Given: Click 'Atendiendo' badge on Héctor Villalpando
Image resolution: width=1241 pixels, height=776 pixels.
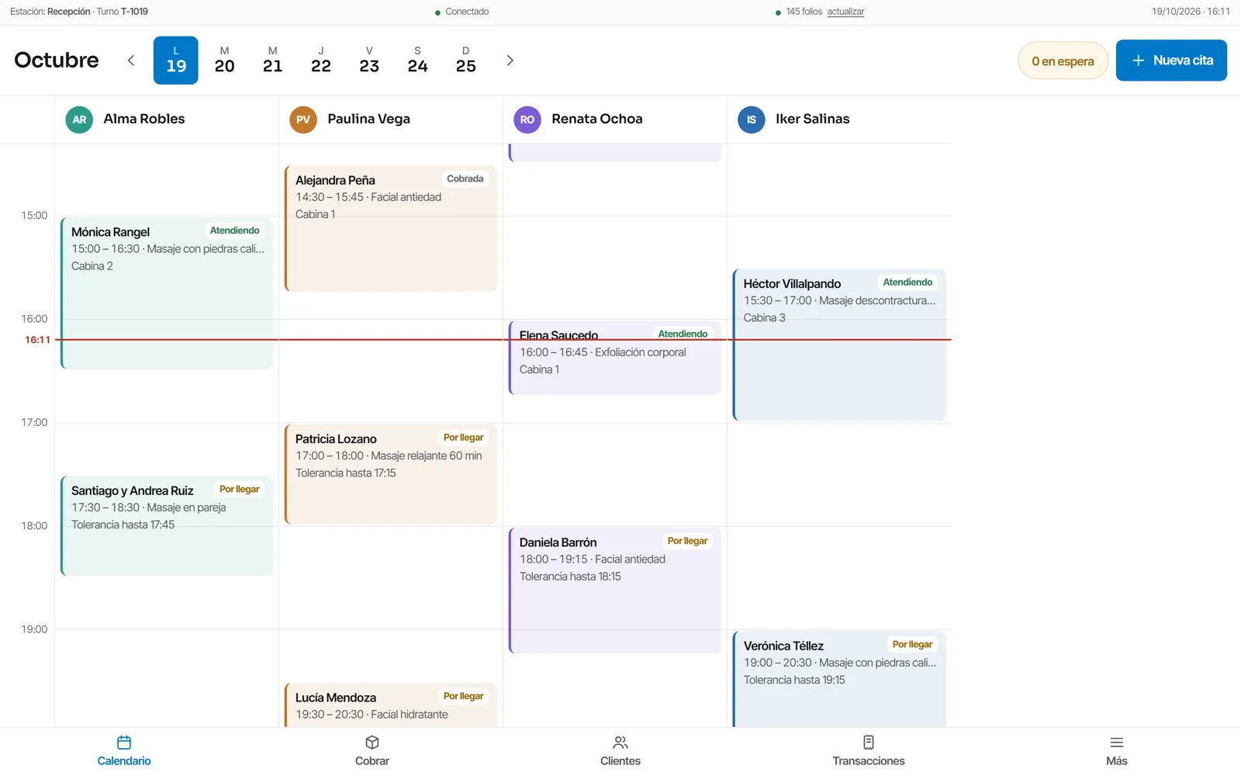Looking at the screenshot, I should click(907, 282).
